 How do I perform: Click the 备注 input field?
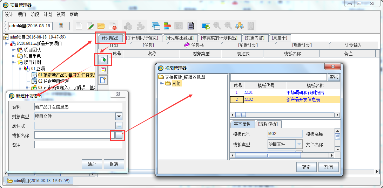tap(78, 145)
